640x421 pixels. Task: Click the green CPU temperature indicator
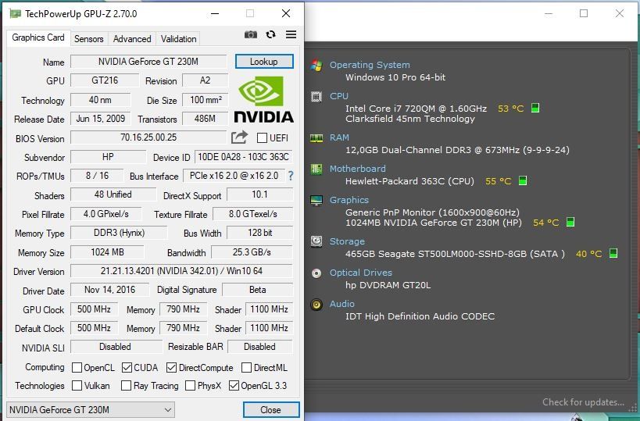(x=535, y=108)
